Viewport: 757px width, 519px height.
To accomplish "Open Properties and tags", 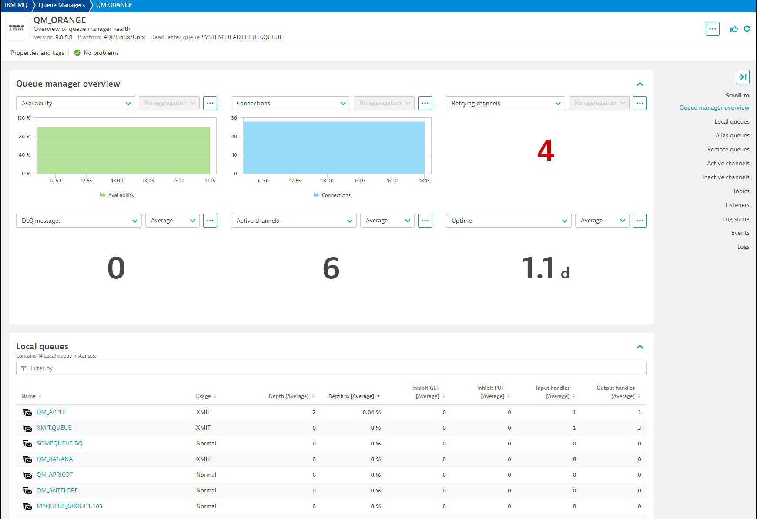I will (37, 53).
